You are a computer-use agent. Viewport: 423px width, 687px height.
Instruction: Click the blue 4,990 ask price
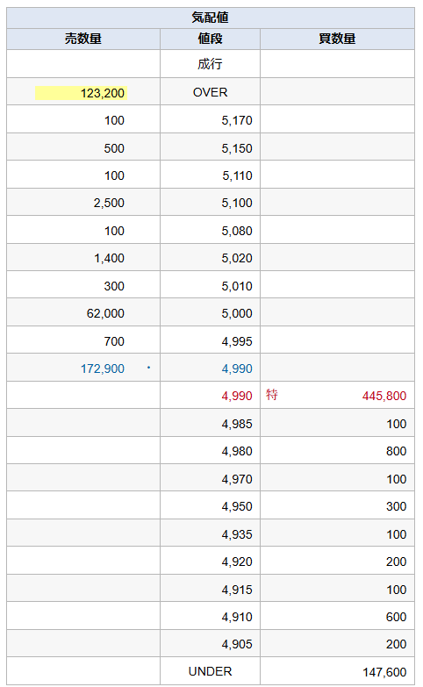coord(237,369)
